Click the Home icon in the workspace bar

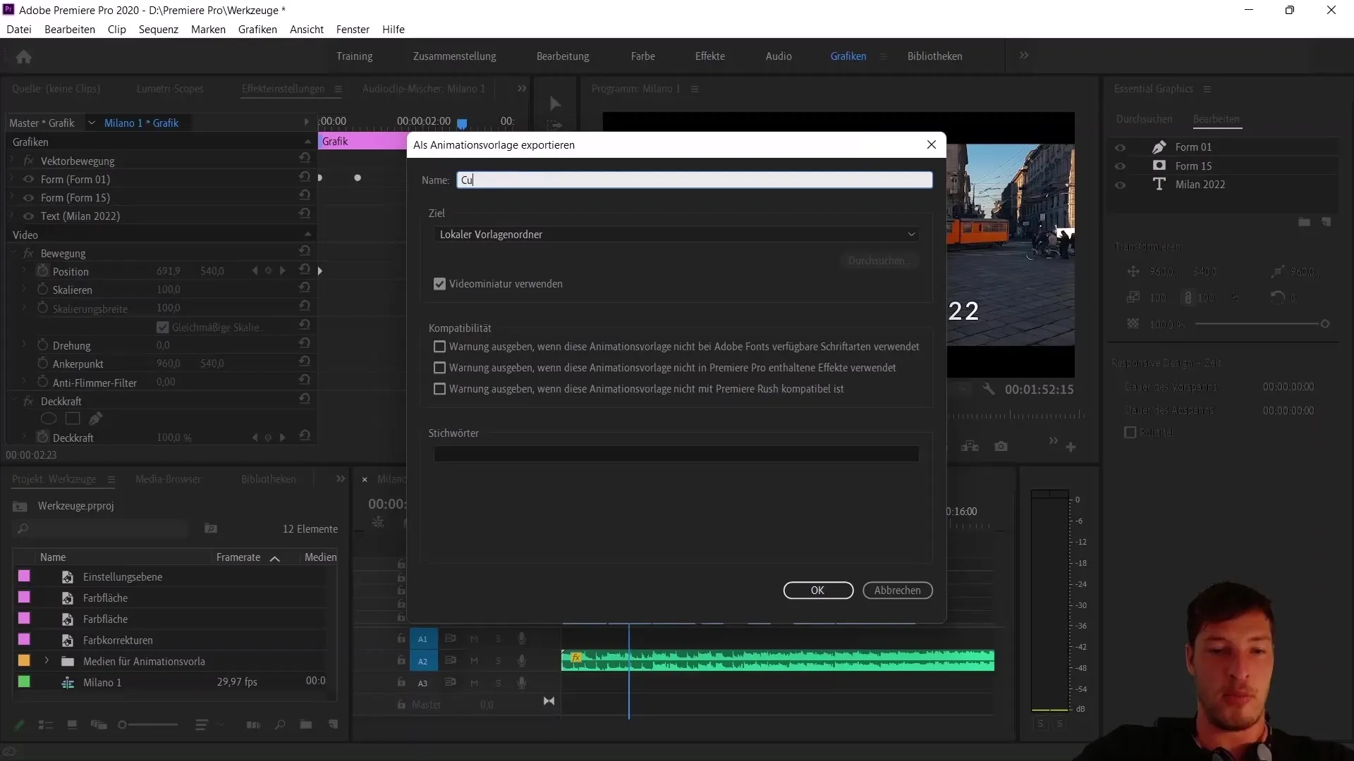tap(23, 56)
